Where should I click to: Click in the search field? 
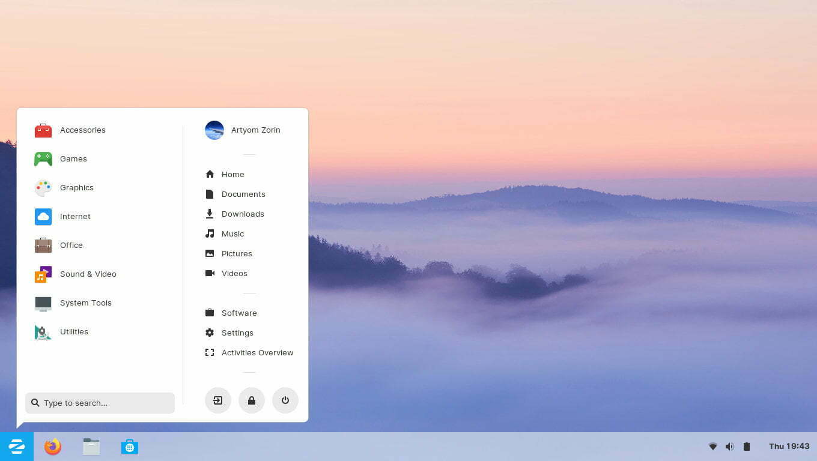coord(100,403)
